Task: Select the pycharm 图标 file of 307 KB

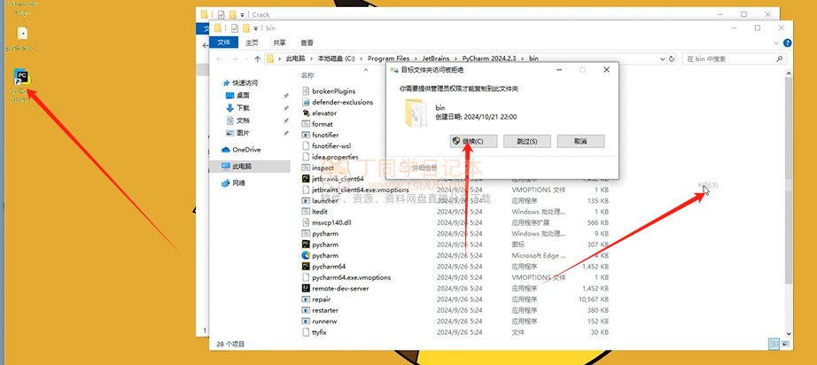Action: [x=324, y=245]
